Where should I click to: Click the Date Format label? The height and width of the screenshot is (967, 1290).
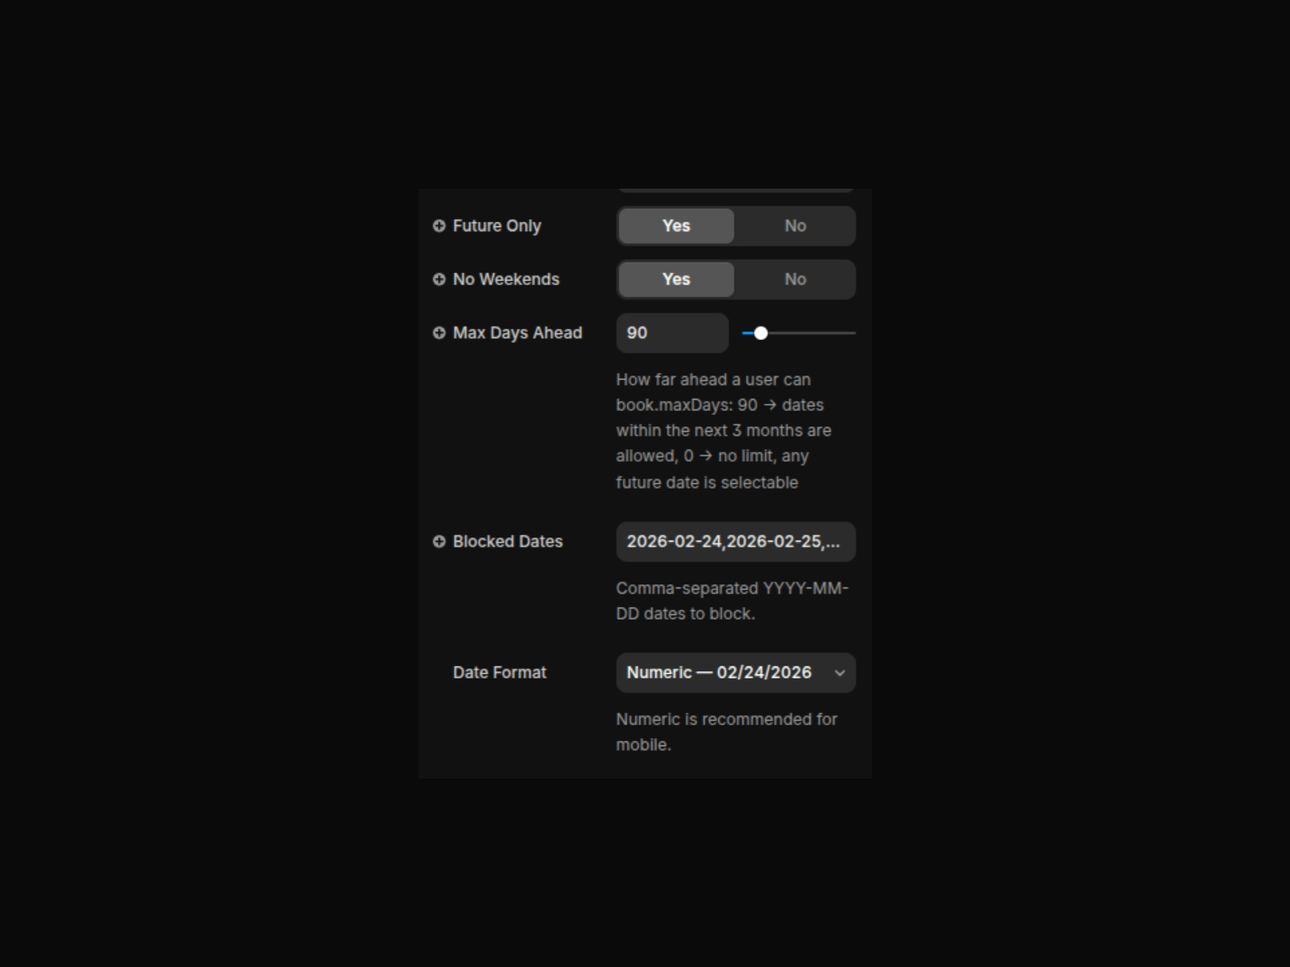tap(499, 673)
